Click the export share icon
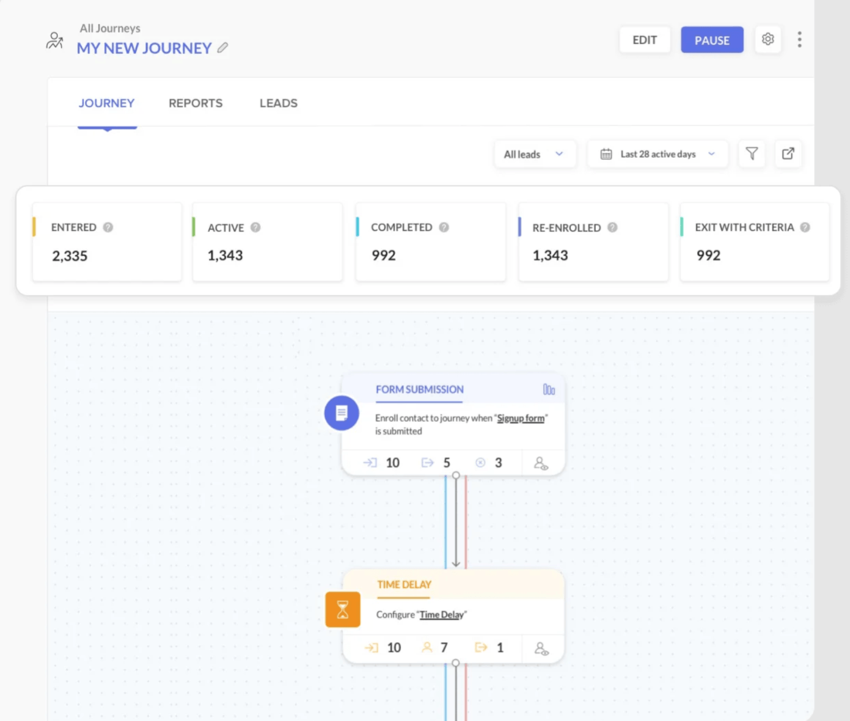Image resolution: width=850 pixels, height=721 pixels. 788,154
